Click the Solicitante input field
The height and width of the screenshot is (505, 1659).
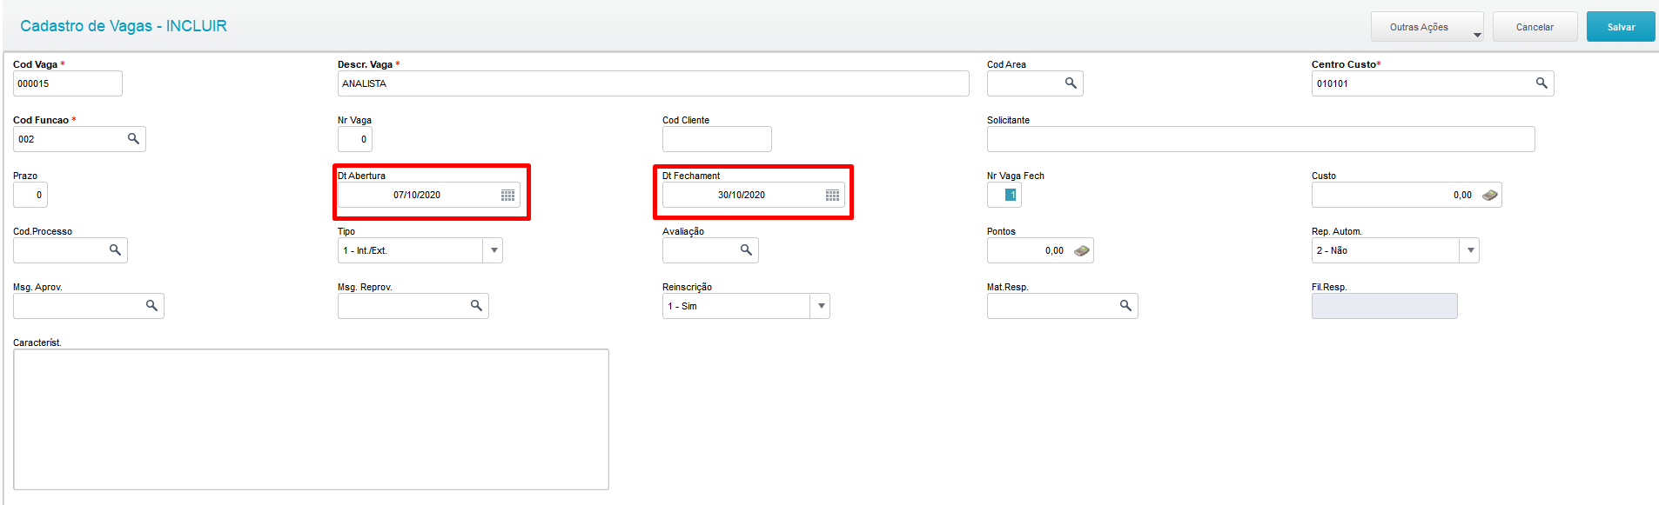coord(1261,139)
